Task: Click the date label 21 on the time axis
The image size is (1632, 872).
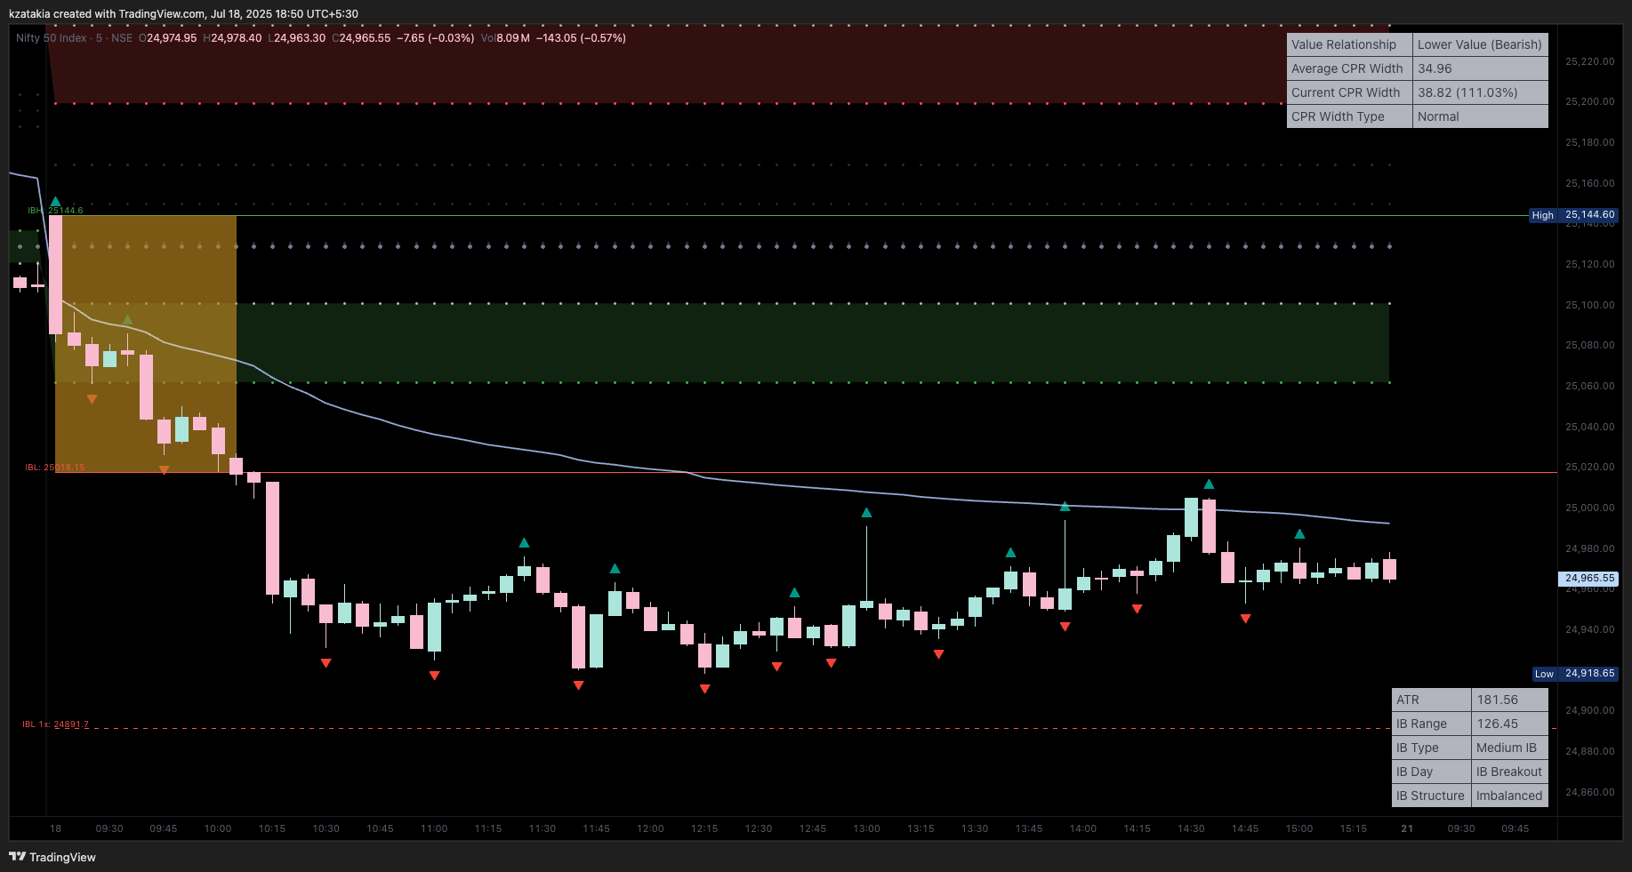Action: point(1407,828)
